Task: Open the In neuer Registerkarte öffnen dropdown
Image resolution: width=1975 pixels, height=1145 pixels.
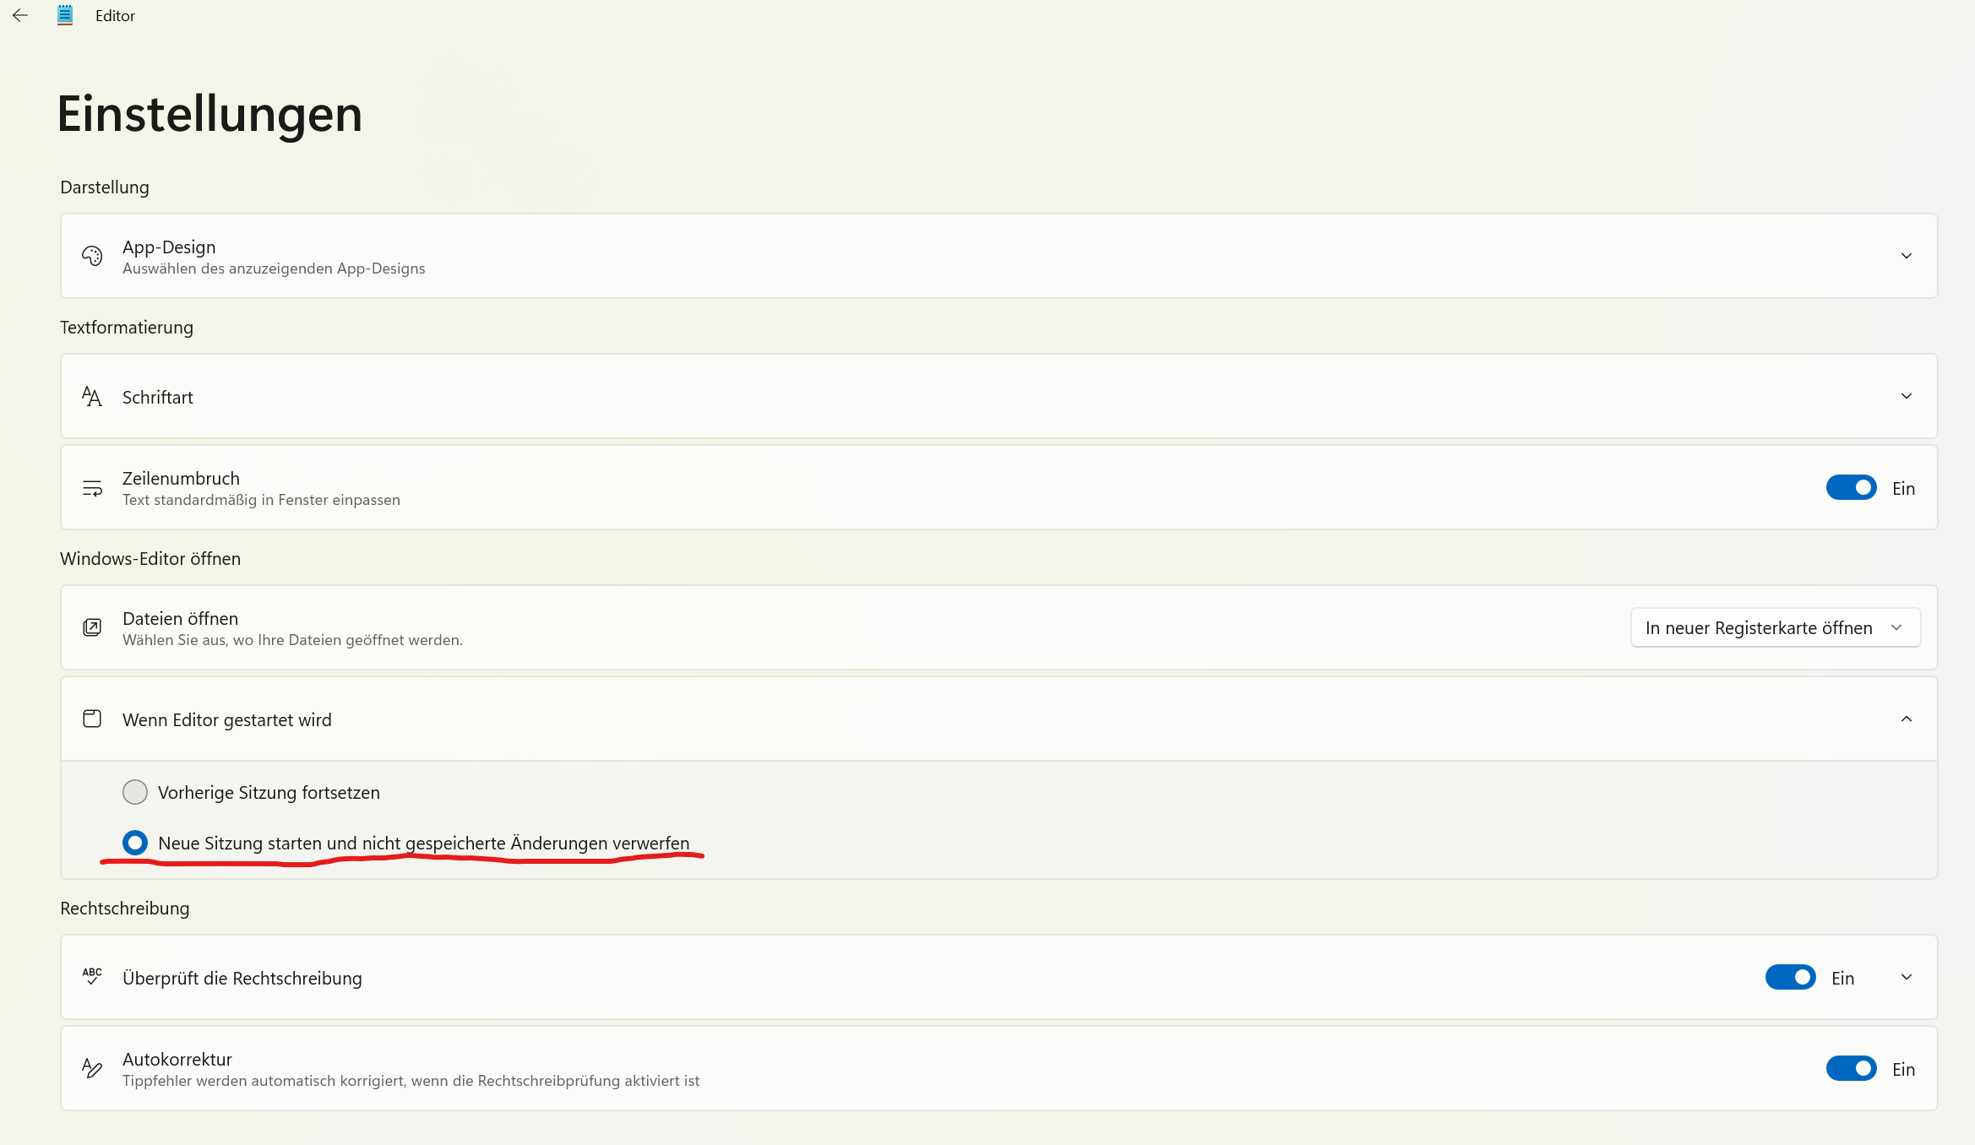Action: [x=1774, y=627]
